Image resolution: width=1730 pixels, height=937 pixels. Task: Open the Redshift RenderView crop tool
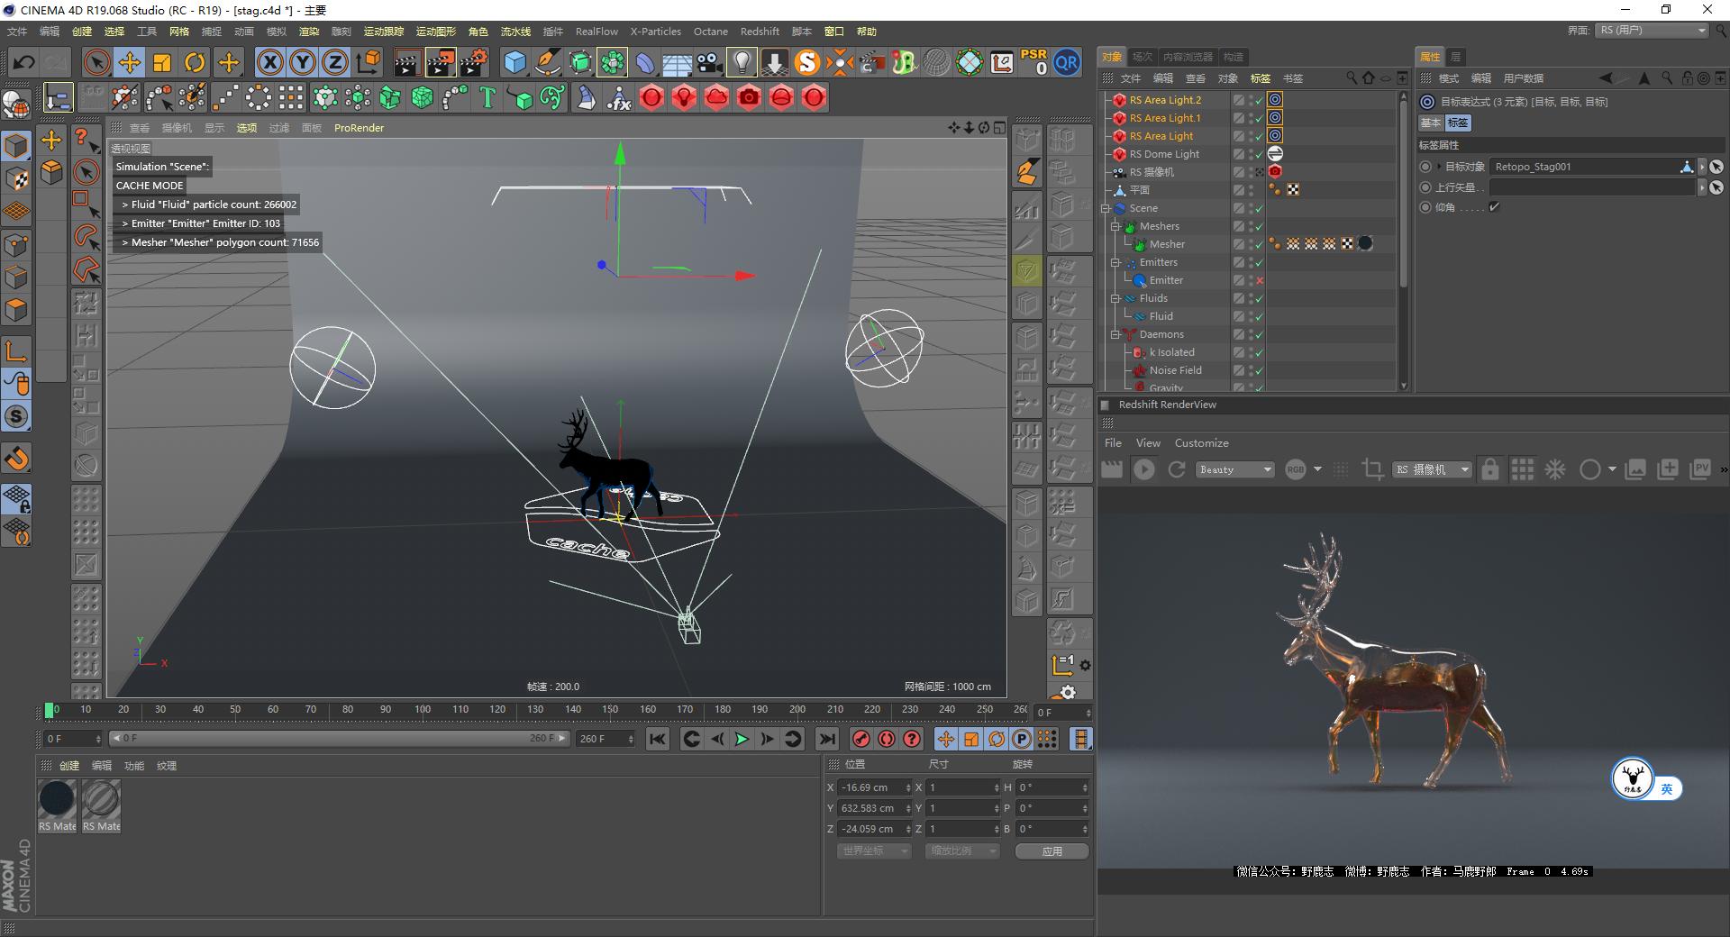tap(1372, 469)
